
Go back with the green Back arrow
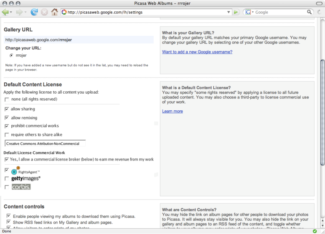5,12
